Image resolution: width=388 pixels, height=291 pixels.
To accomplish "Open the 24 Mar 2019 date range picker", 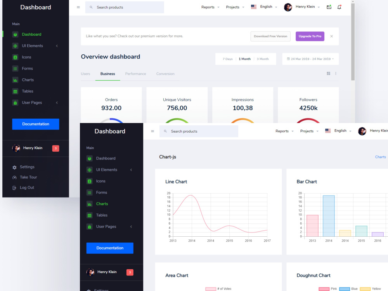I will pos(310,59).
